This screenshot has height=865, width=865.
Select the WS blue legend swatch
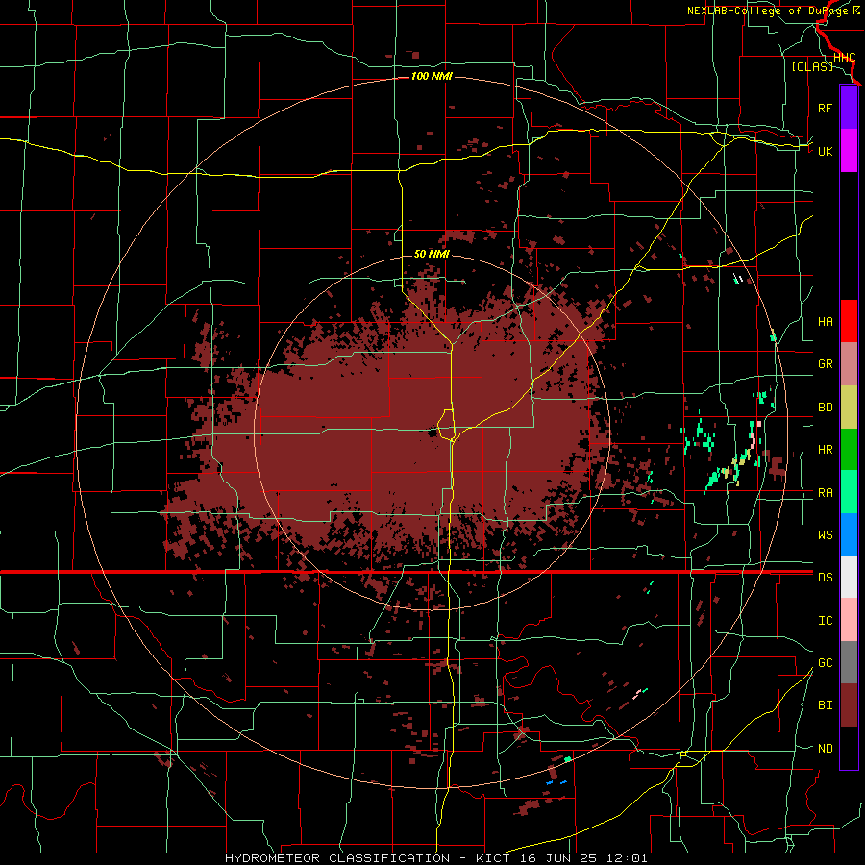point(849,534)
